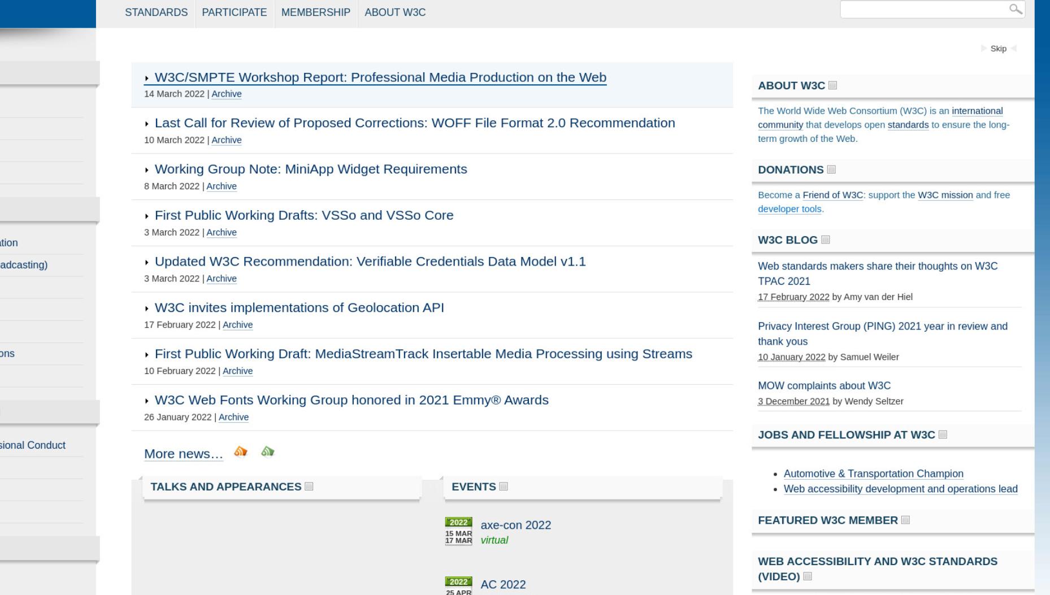Open Archive link for 14 March 2022

(227, 94)
